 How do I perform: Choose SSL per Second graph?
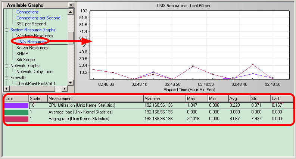pyautogui.click(x=31, y=24)
